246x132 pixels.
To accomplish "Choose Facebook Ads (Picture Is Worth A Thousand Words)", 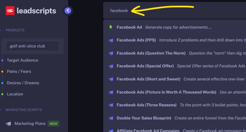I will click(x=166, y=92).
